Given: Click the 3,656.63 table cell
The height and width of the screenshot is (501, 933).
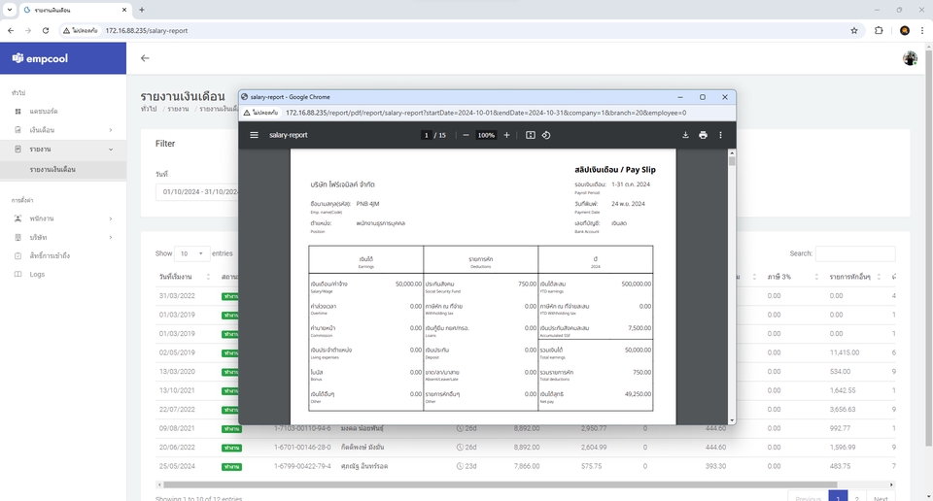Looking at the screenshot, I should [x=842, y=409].
